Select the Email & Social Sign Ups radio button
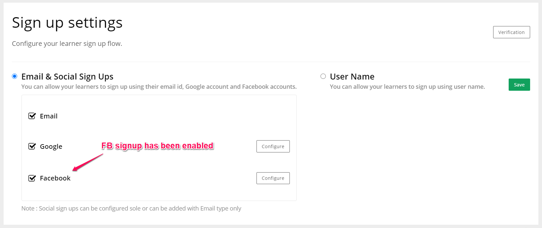The width and height of the screenshot is (542, 228). (x=15, y=76)
